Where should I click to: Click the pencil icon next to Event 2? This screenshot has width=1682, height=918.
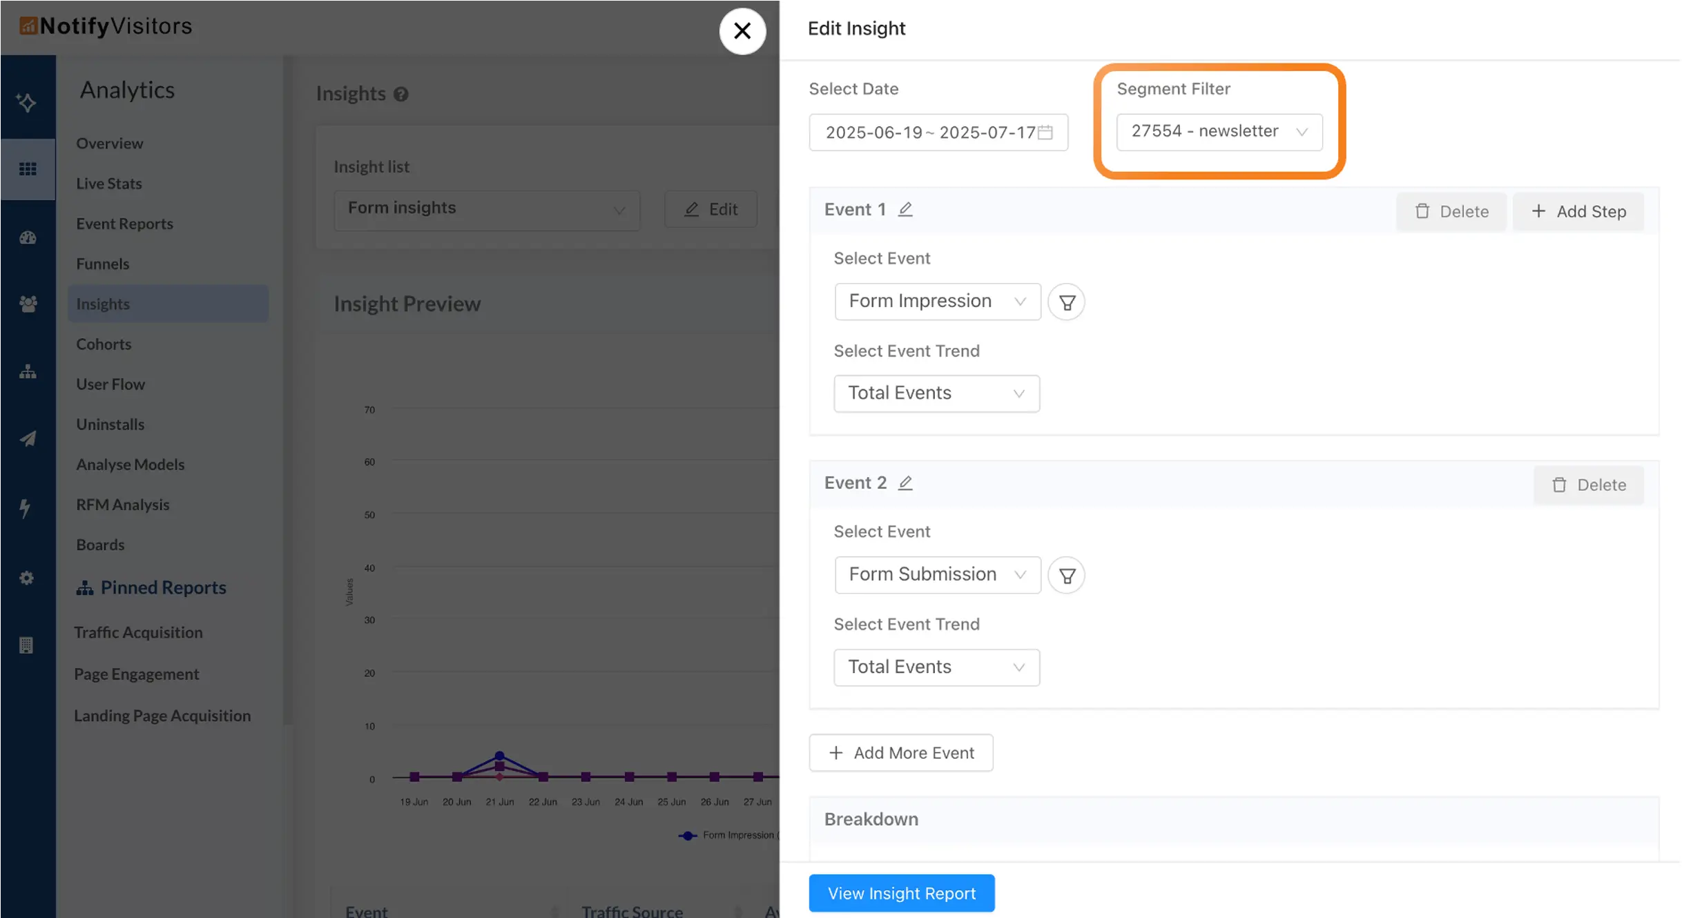click(905, 482)
